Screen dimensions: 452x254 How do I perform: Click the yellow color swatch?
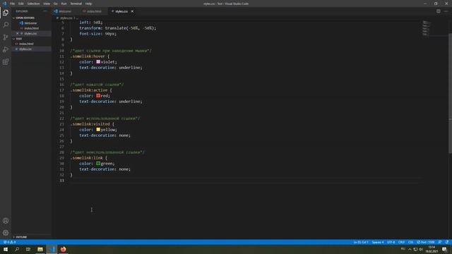click(x=98, y=130)
